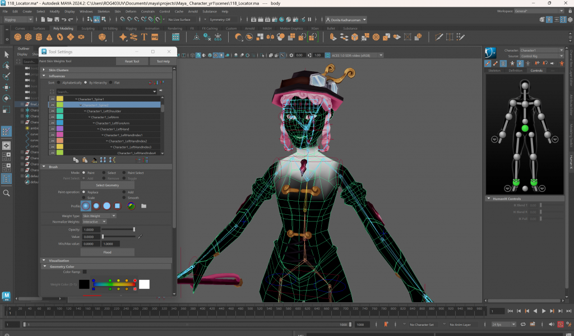Click the Open Scene folder icon
Screen dimensions: 574x336
tap(50, 20)
